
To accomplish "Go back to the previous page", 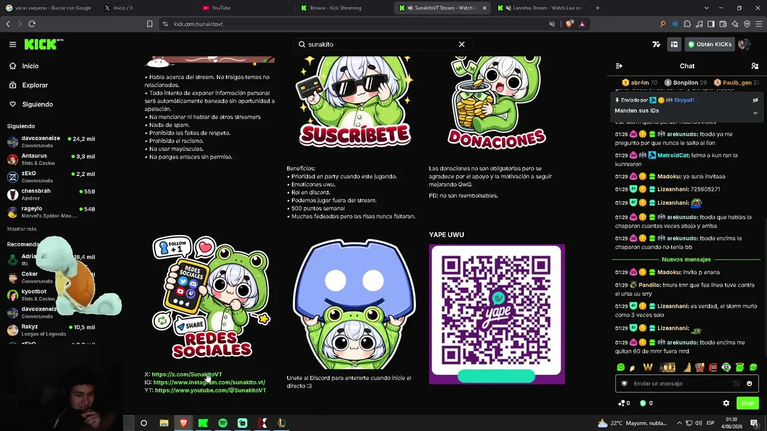I will click(x=8, y=24).
